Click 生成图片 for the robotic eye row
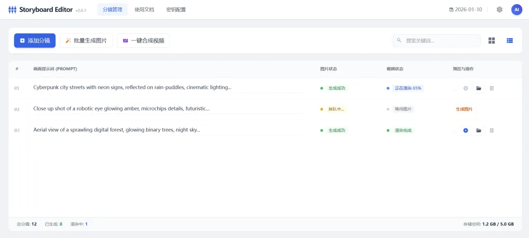The height and width of the screenshot is (238, 529). coord(464,109)
